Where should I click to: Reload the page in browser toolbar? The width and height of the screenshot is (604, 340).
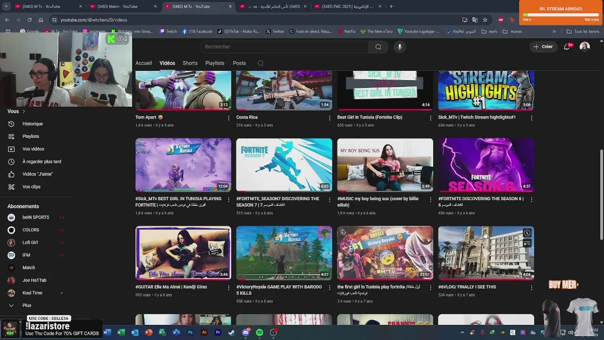click(29, 20)
